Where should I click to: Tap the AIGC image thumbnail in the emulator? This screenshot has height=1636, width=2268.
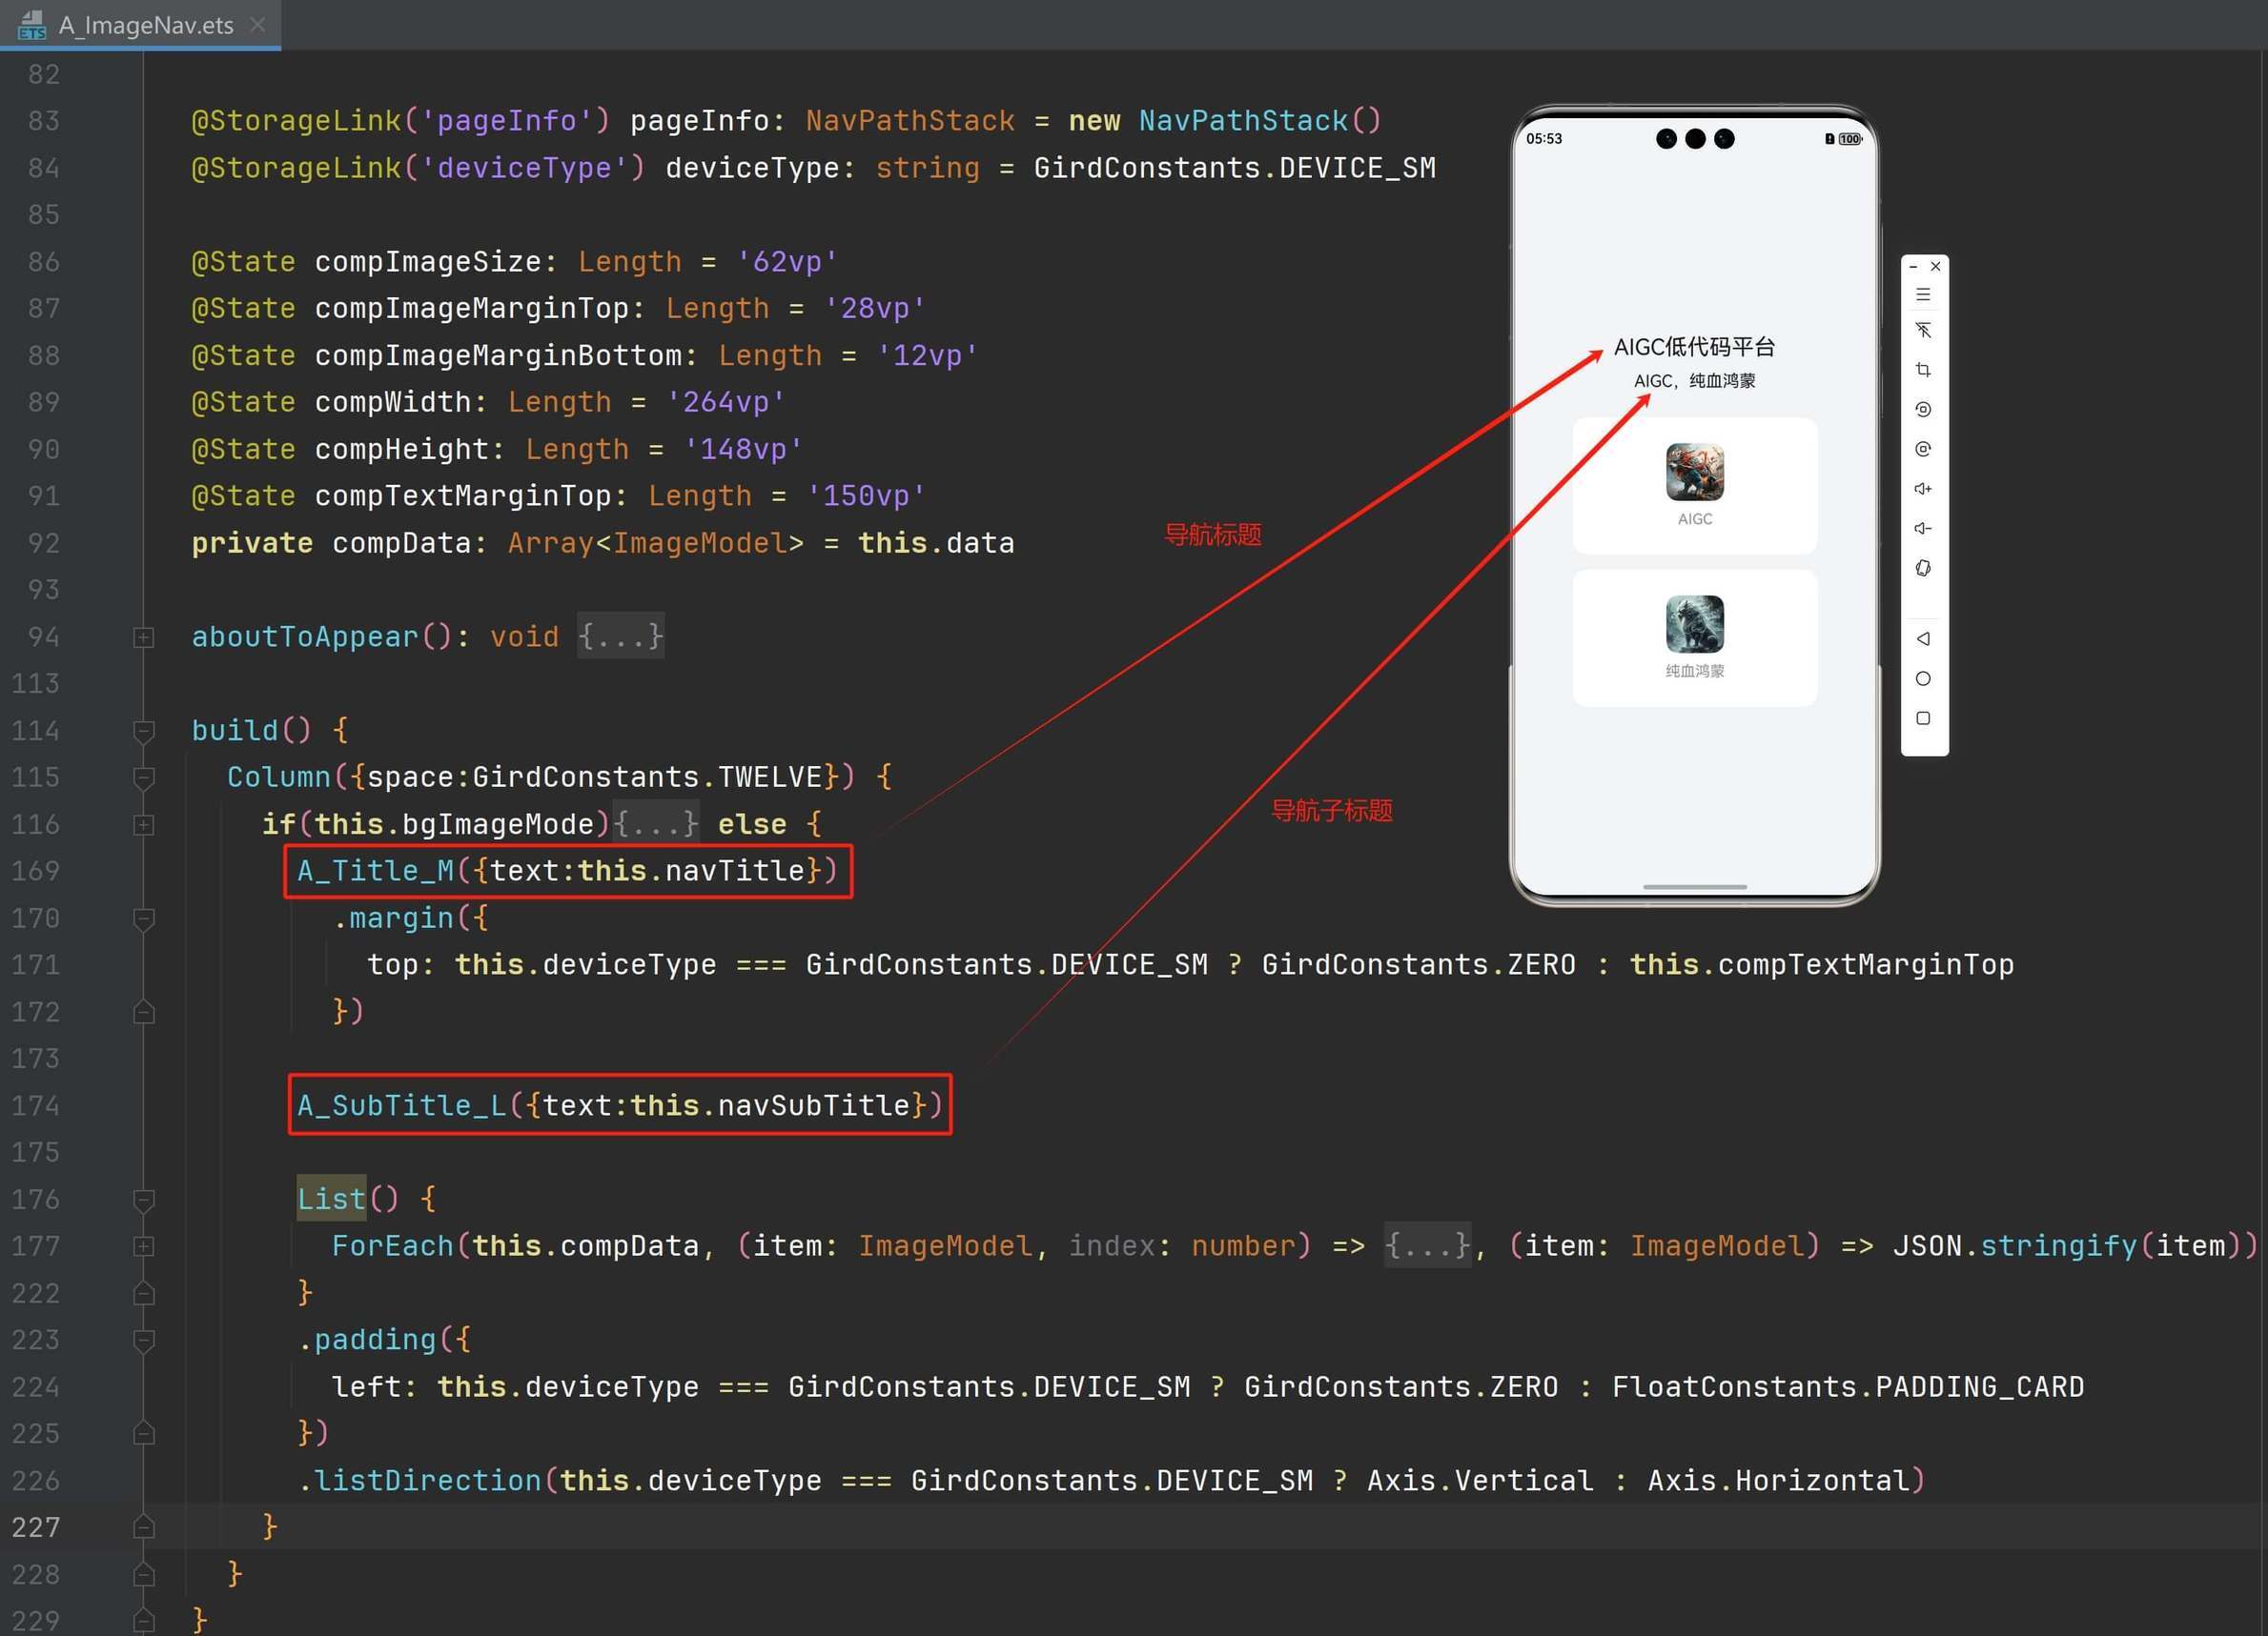1694,472
